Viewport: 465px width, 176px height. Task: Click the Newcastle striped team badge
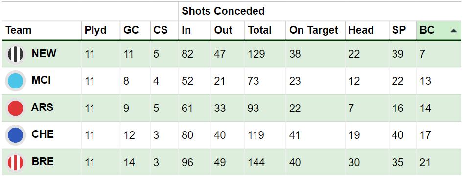[16, 54]
